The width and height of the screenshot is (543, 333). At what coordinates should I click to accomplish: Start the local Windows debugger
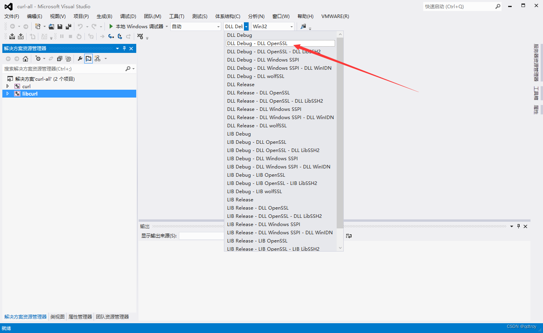point(136,26)
